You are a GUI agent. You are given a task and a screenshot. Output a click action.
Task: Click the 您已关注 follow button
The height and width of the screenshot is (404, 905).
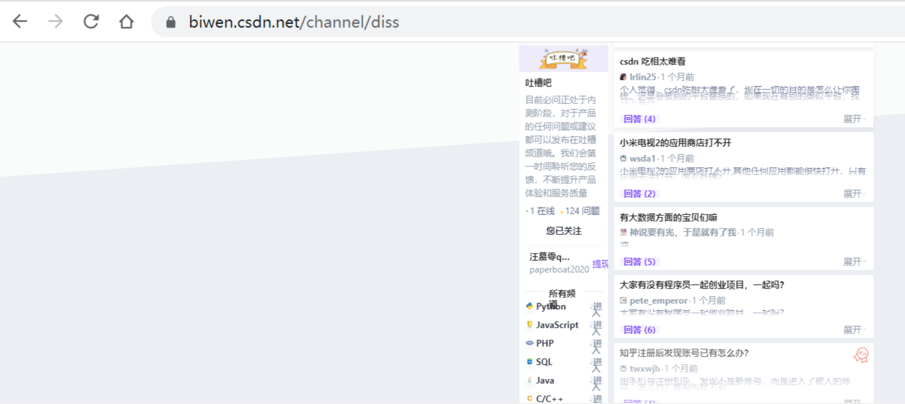pyautogui.click(x=564, y=231)
